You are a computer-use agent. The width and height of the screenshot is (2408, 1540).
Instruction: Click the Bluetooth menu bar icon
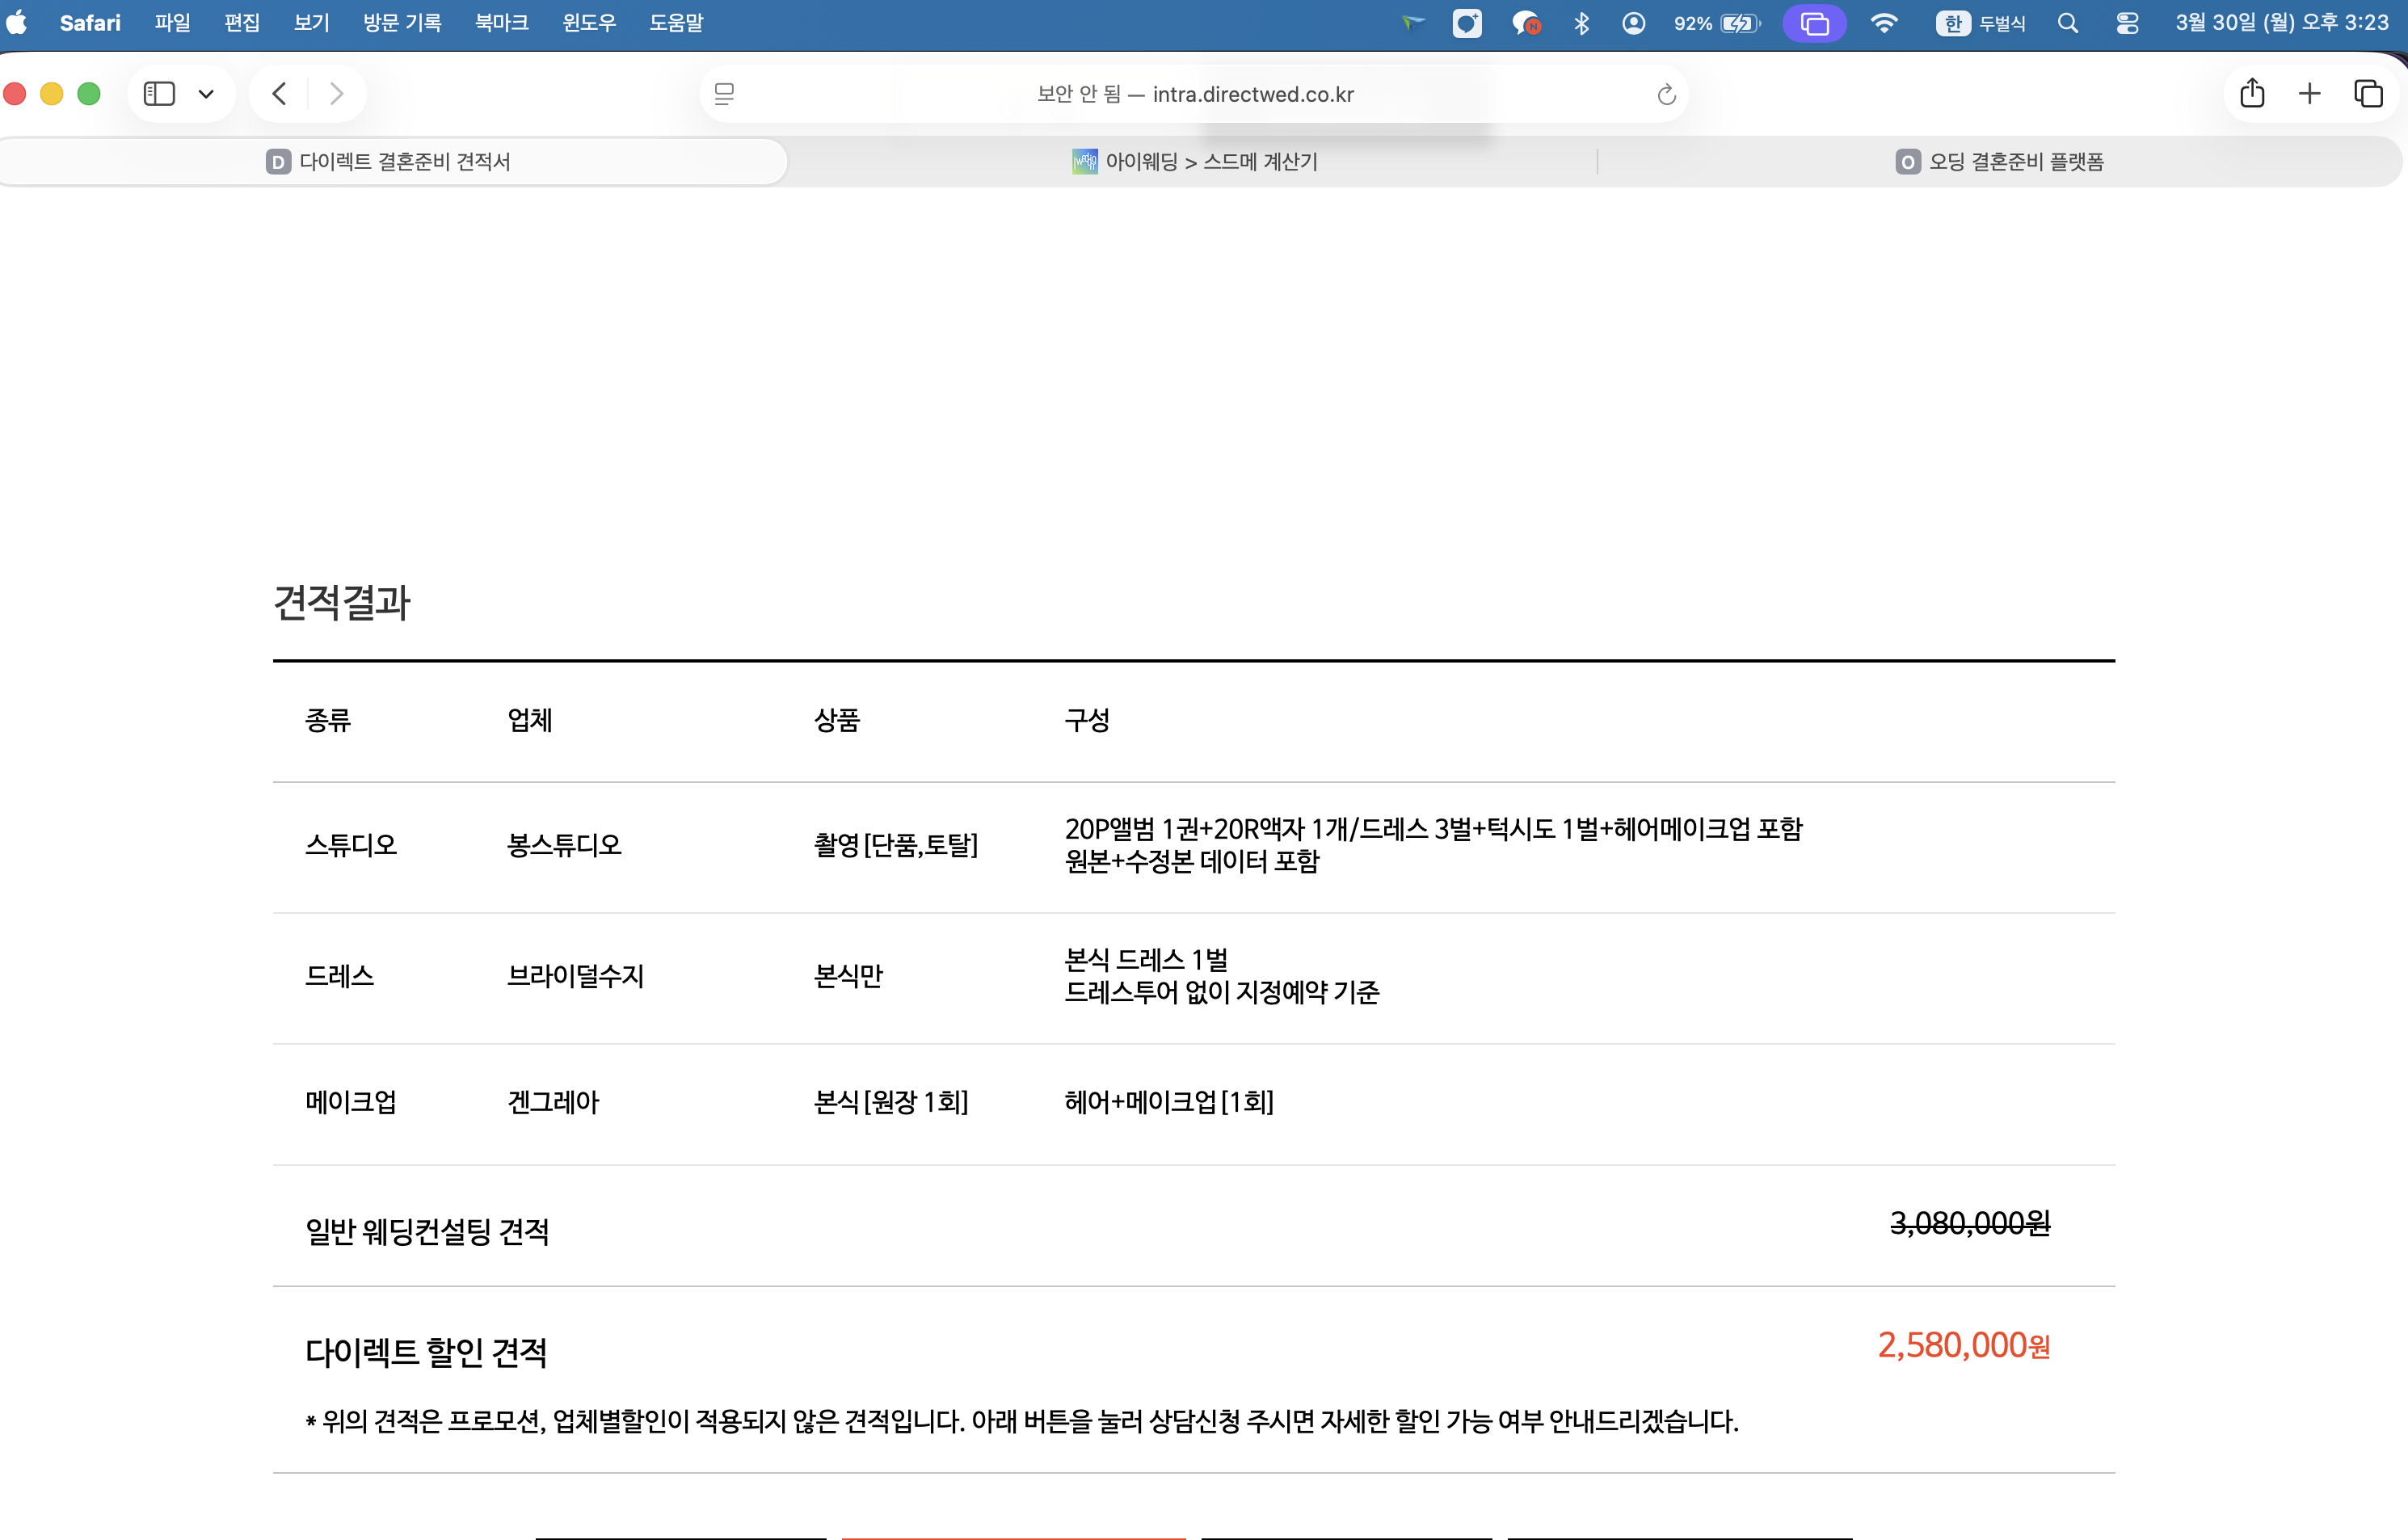[x=1582, y=22]
